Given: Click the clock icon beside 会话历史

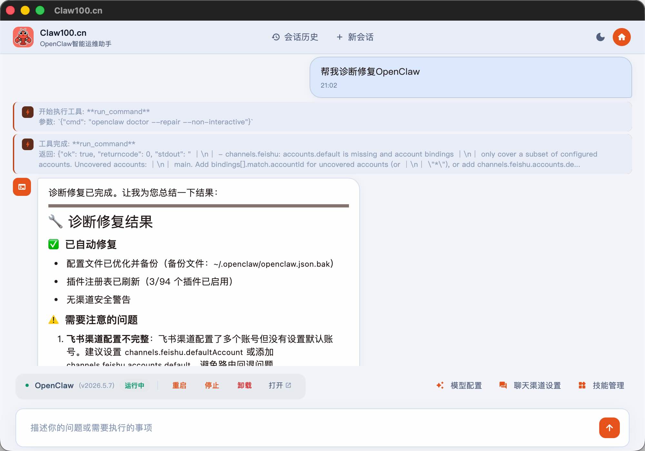Looking at the screenshot, I should coord(276,37).
